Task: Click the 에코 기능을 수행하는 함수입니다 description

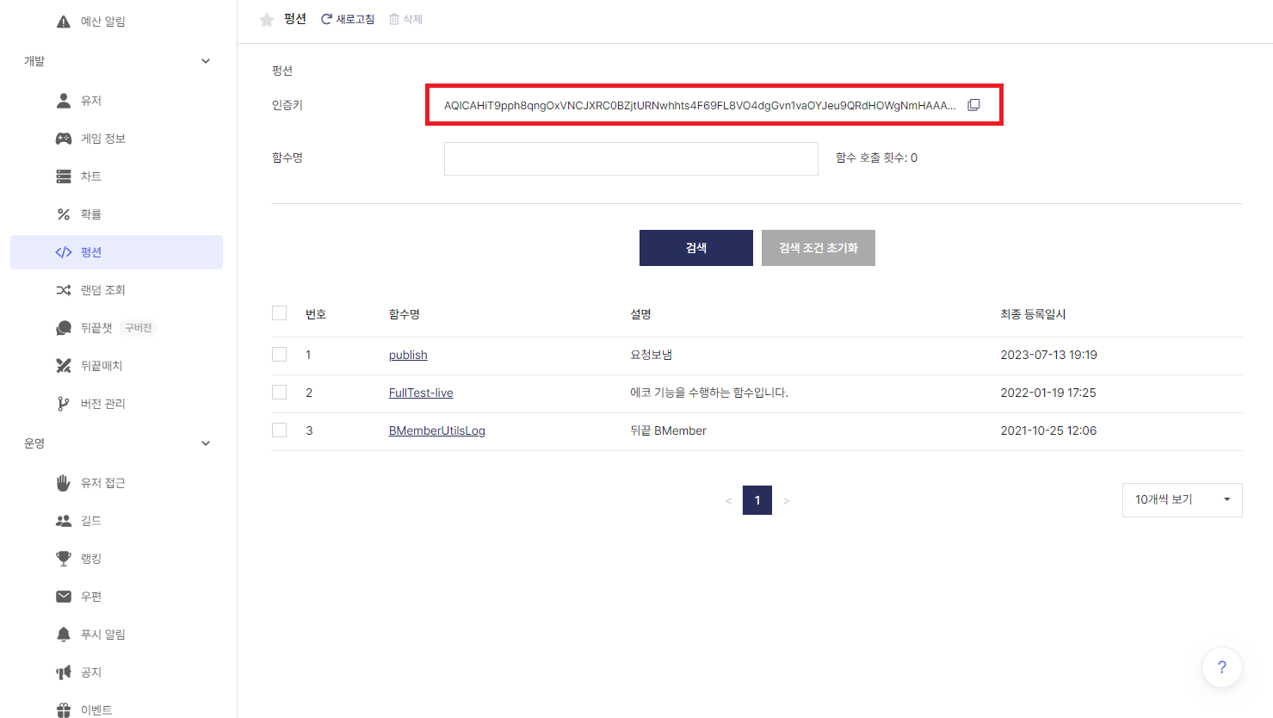Action: coord(709,393)
